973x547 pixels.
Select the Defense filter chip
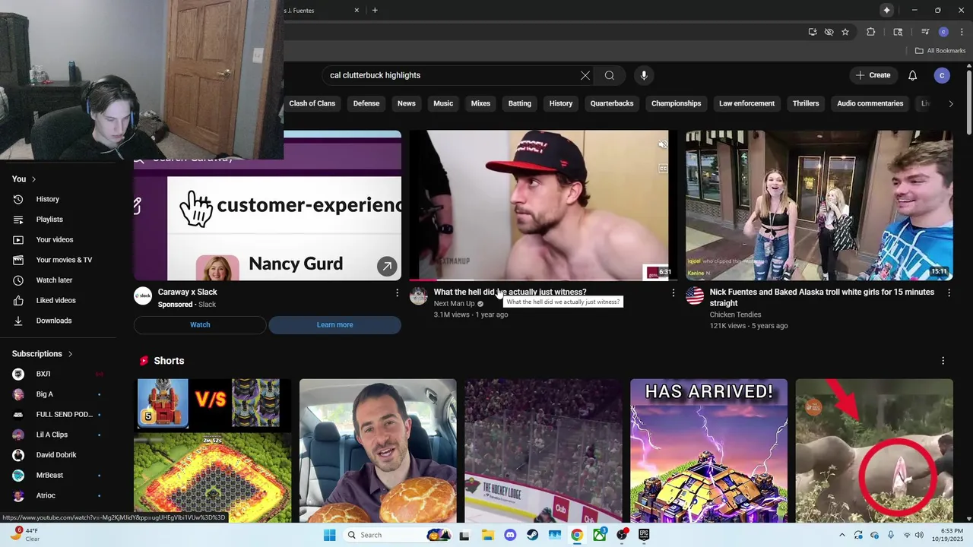point(366,103)
